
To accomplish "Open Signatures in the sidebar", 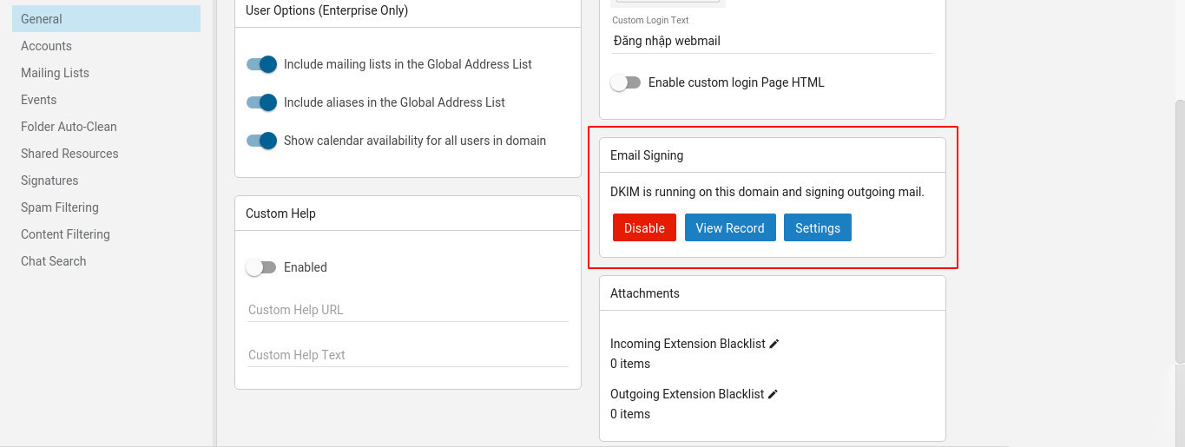I will [x=49, y=181].
